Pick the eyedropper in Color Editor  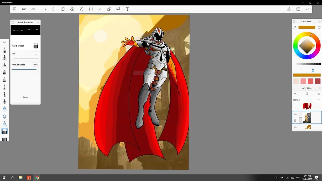pos(295,27)
